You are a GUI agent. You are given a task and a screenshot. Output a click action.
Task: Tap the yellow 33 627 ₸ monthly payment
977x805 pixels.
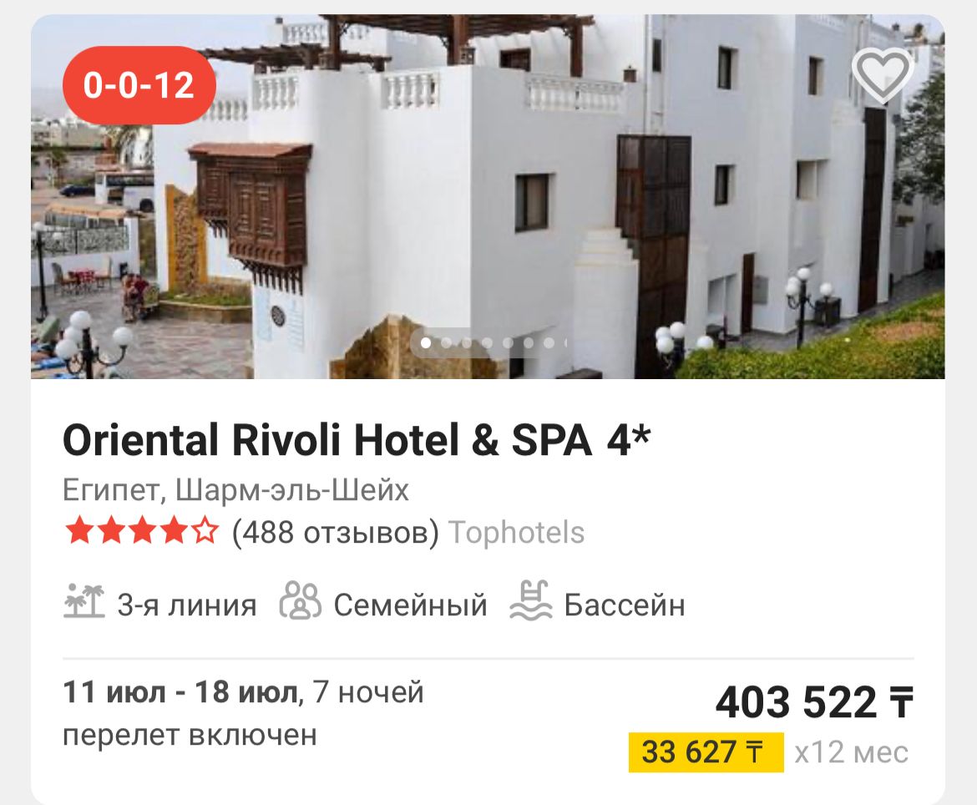(x=706, y=752)
